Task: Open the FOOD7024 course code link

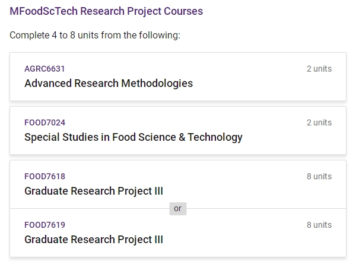Action: click(44, 122)
